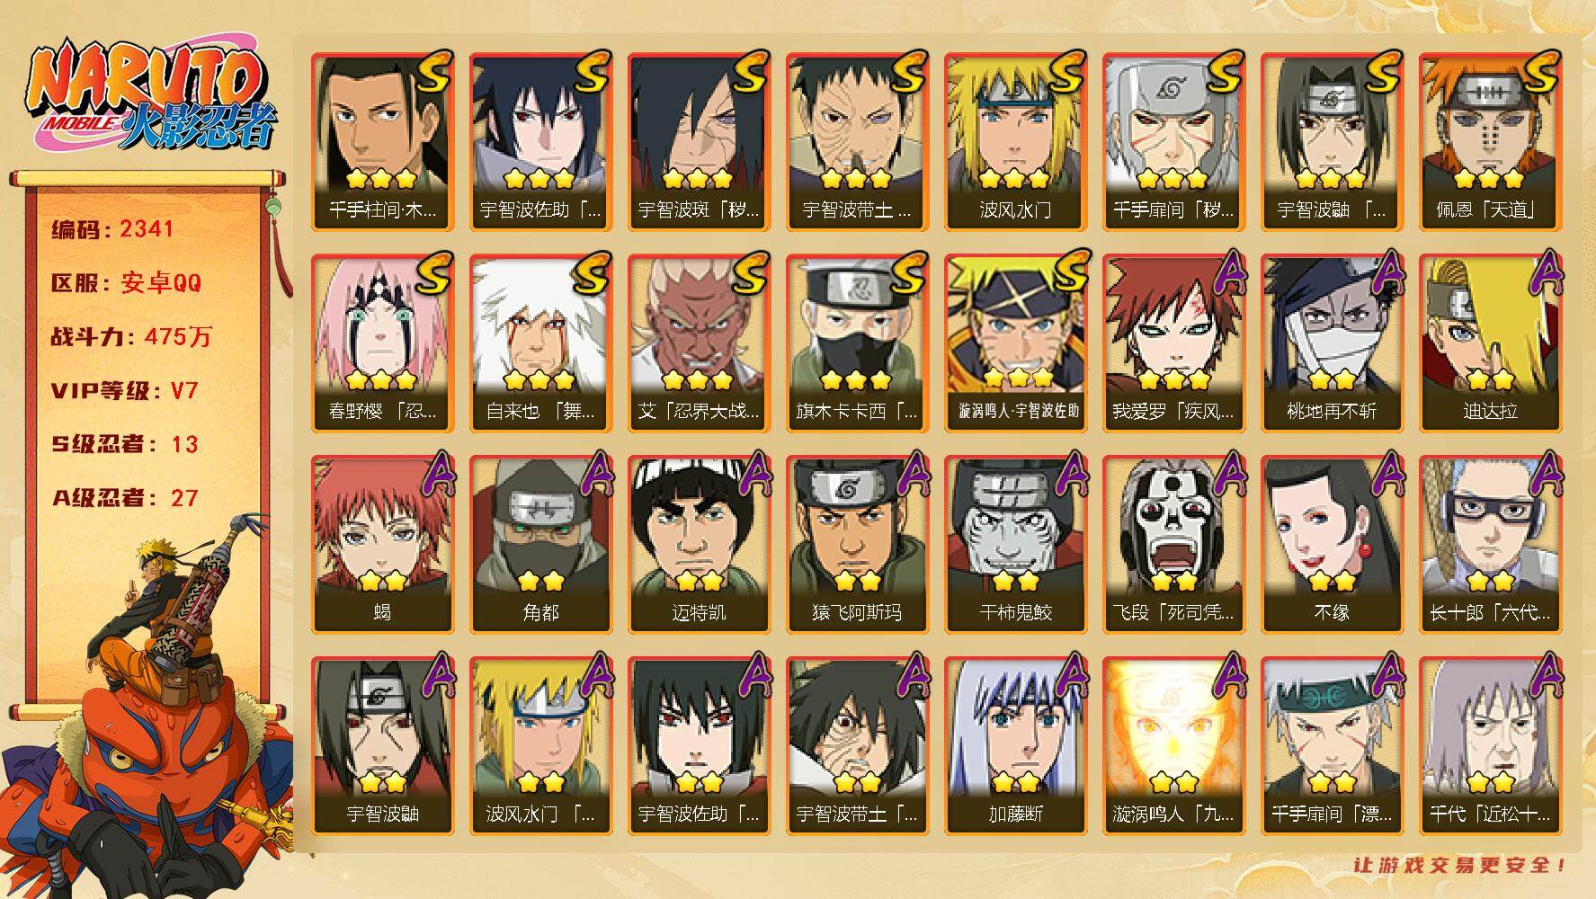This screenshot has height=899, width=1596.
Task: Choose the 蝎 ninja card
Action: (382, 544)
